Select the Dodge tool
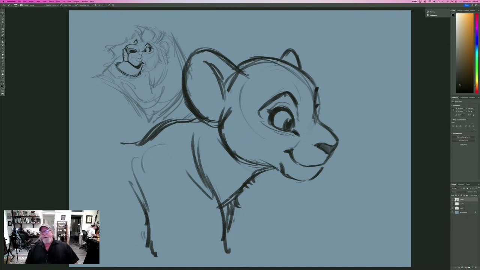 [x=3, y=58]
